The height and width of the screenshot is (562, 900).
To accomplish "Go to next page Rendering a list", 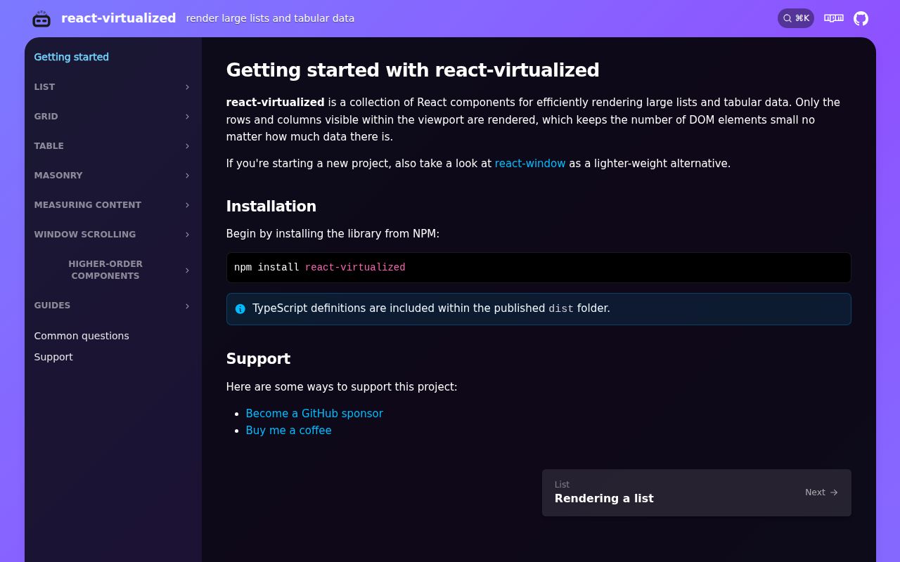I will tap(697, 492).
